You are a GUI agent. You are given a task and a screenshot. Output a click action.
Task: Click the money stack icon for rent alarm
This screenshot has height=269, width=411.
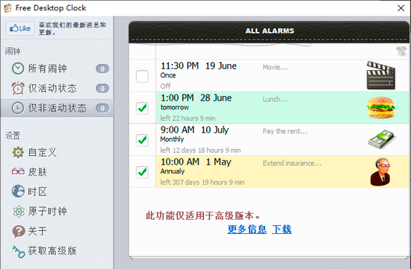click(381, 139)
